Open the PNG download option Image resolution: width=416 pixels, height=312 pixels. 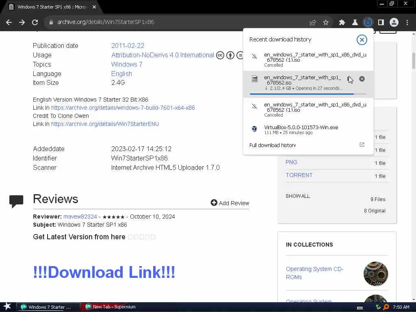(291, 162)
